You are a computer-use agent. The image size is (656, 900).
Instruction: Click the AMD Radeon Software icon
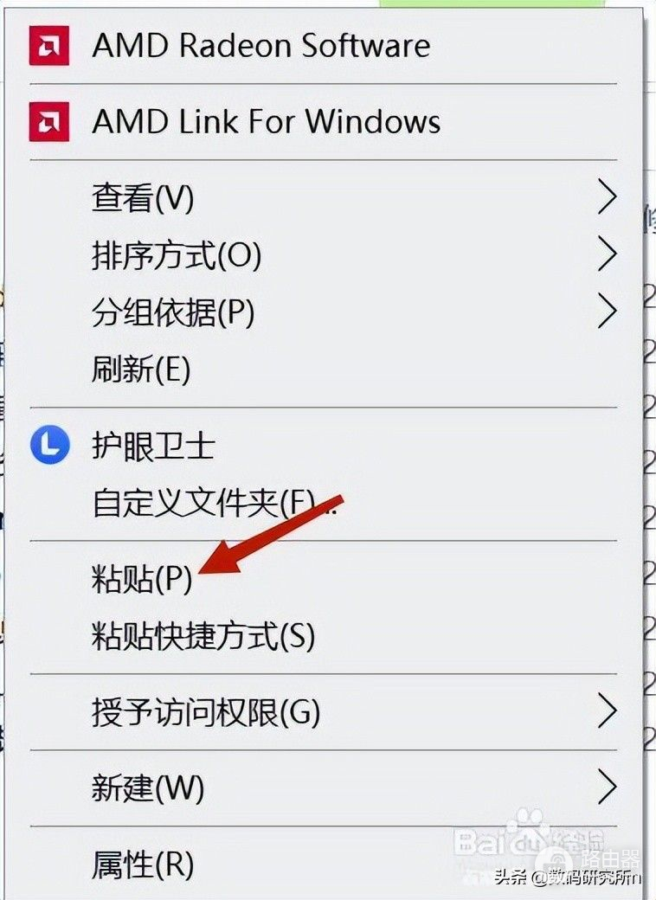(x=49, y=46)
